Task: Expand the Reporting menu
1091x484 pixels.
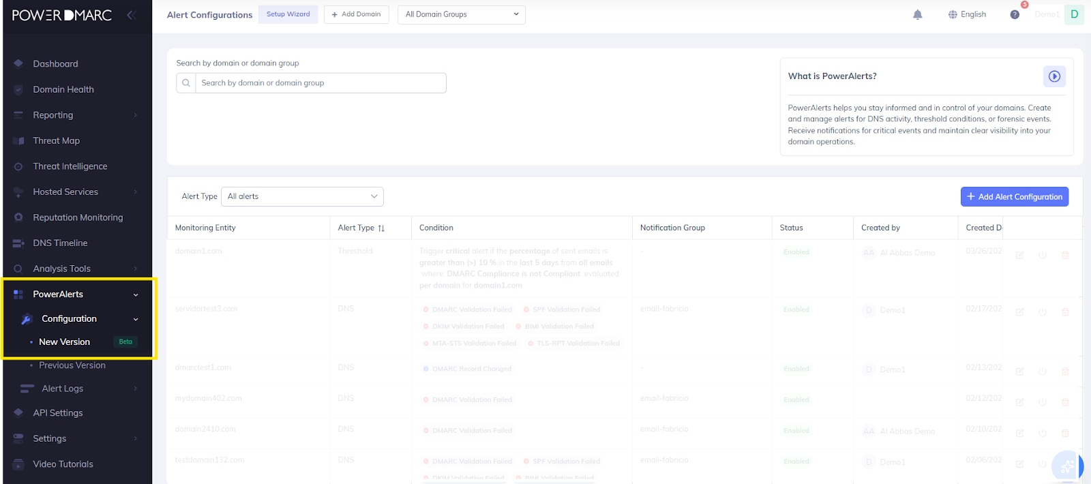Action: point(77,115)
